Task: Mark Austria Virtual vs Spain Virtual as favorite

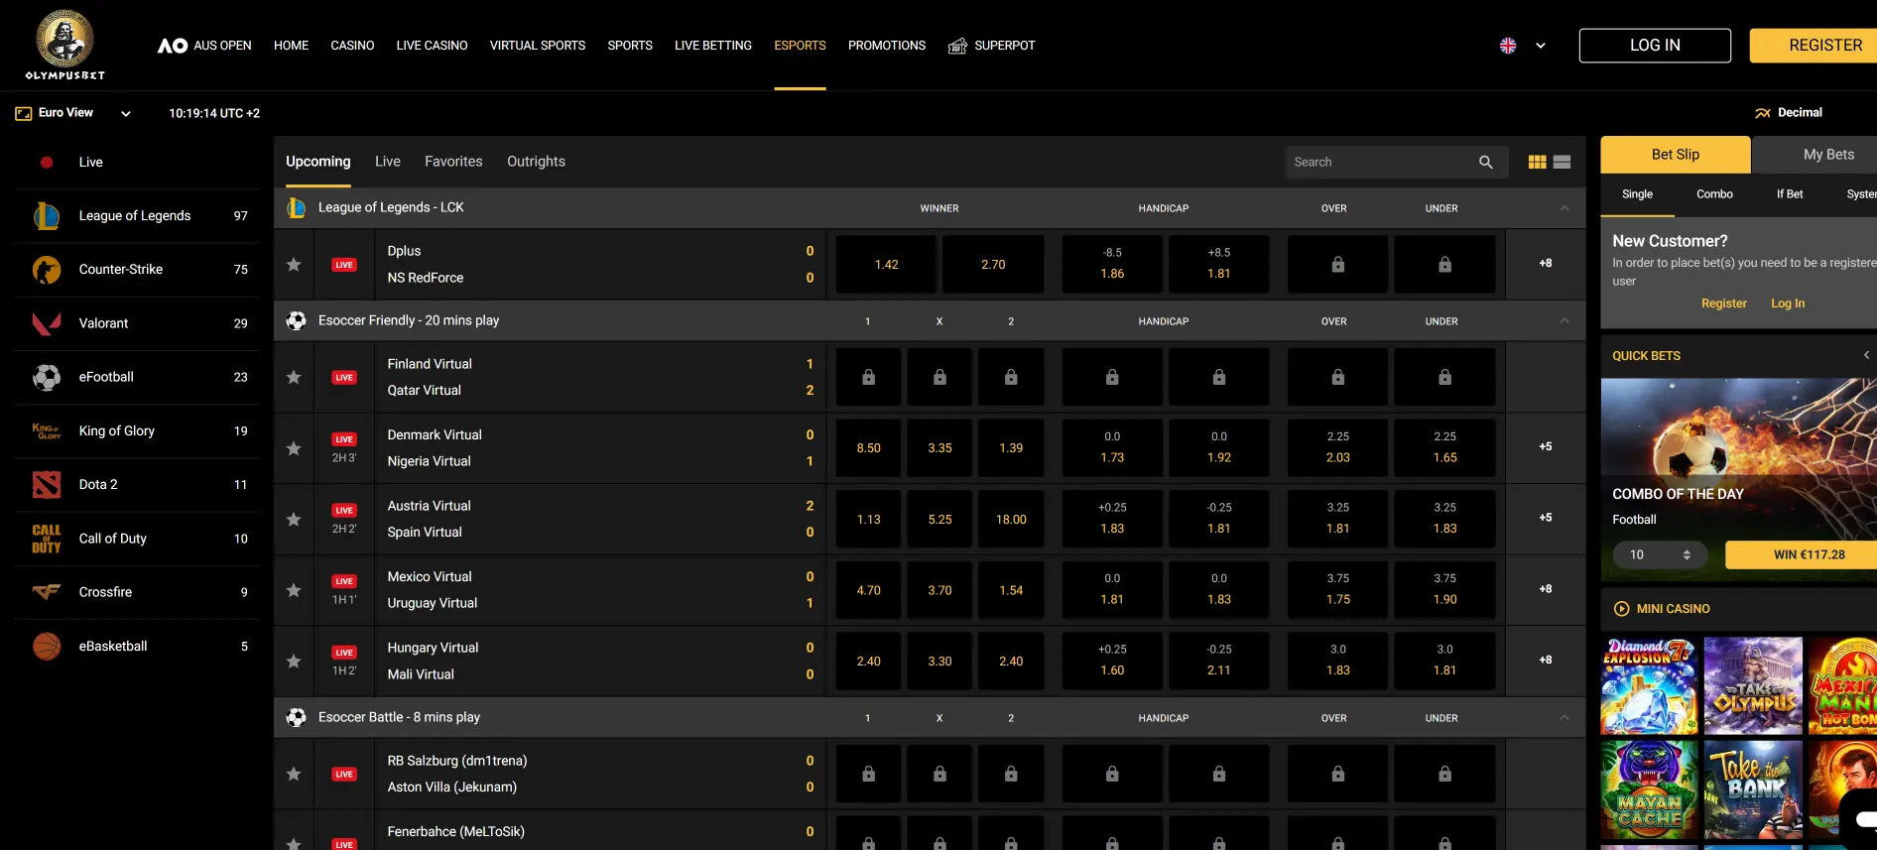Action: 294,520
